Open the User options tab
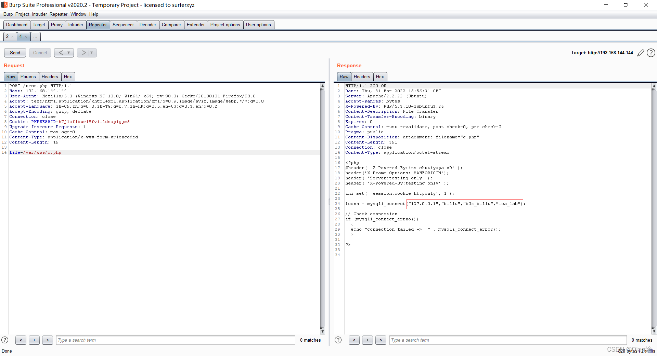 point(258,25)
